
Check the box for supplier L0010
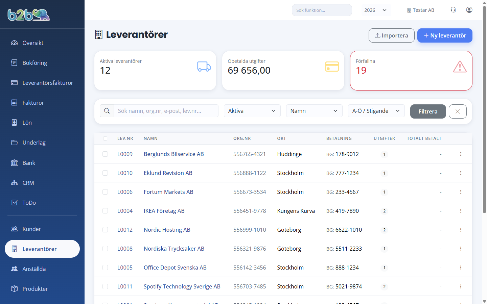coord(105,173)
